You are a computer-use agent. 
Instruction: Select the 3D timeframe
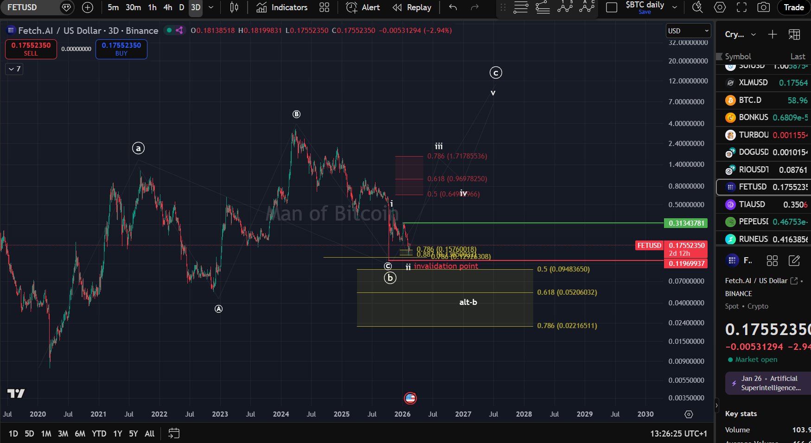point(196,7)
